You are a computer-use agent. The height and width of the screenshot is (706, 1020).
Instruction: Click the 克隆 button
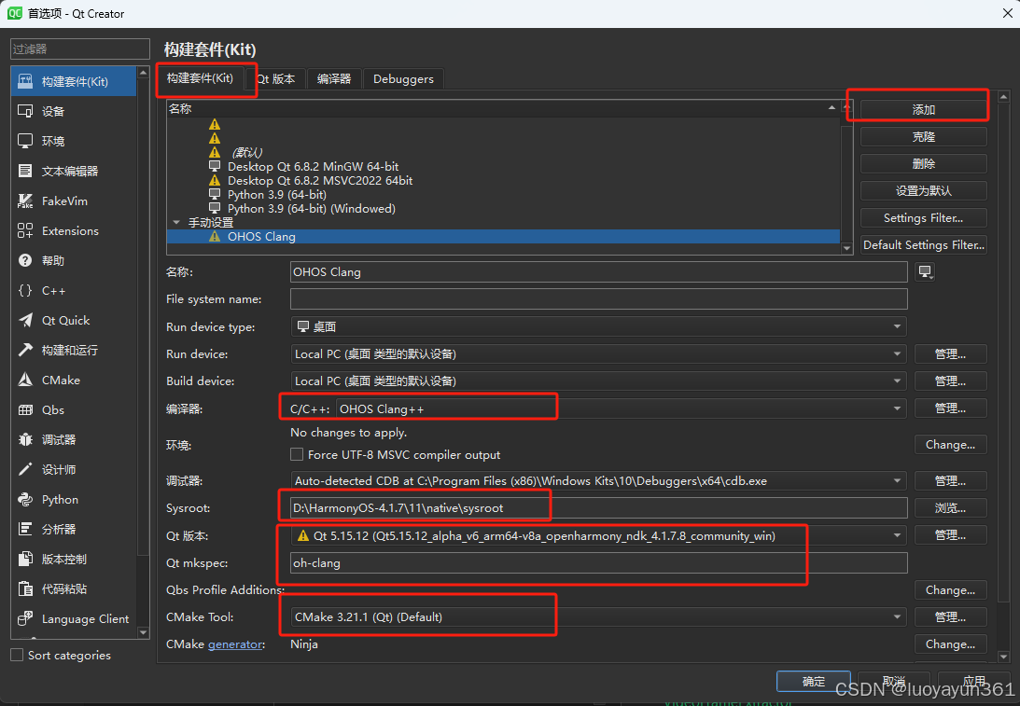pyautogui.click(x=923, y=137)
